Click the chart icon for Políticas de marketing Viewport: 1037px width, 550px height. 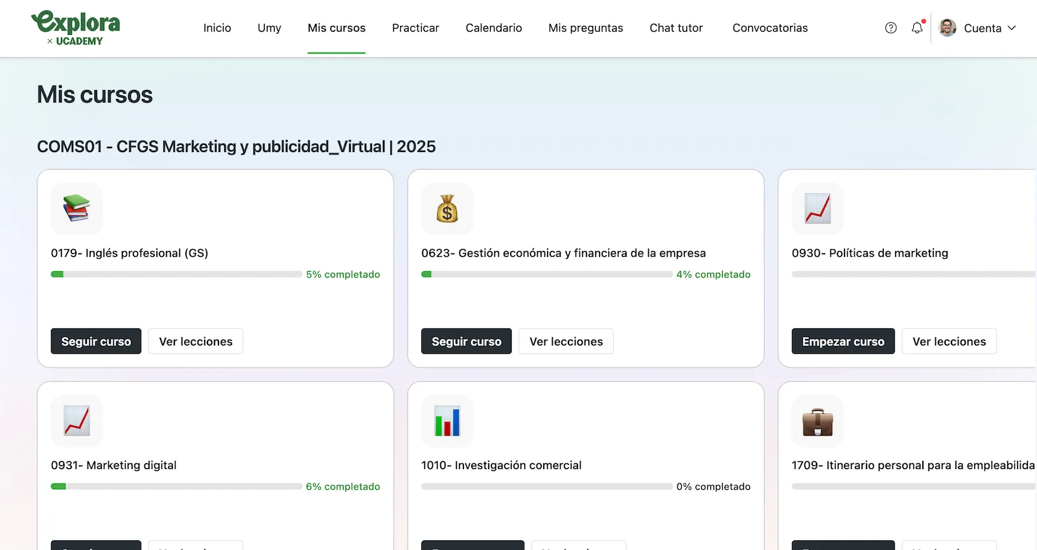tap(817, 208)
